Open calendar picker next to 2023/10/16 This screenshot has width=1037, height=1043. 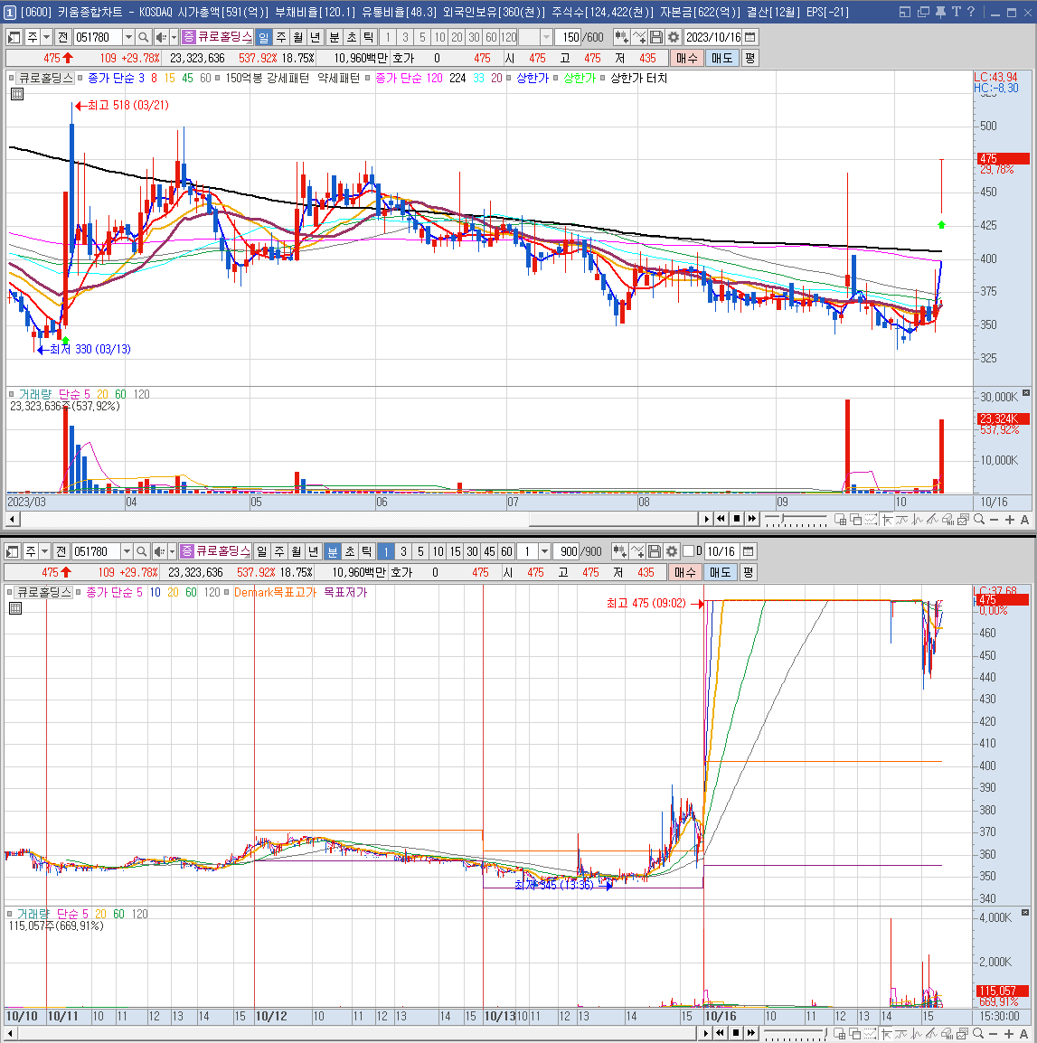(x=750, y=37)
